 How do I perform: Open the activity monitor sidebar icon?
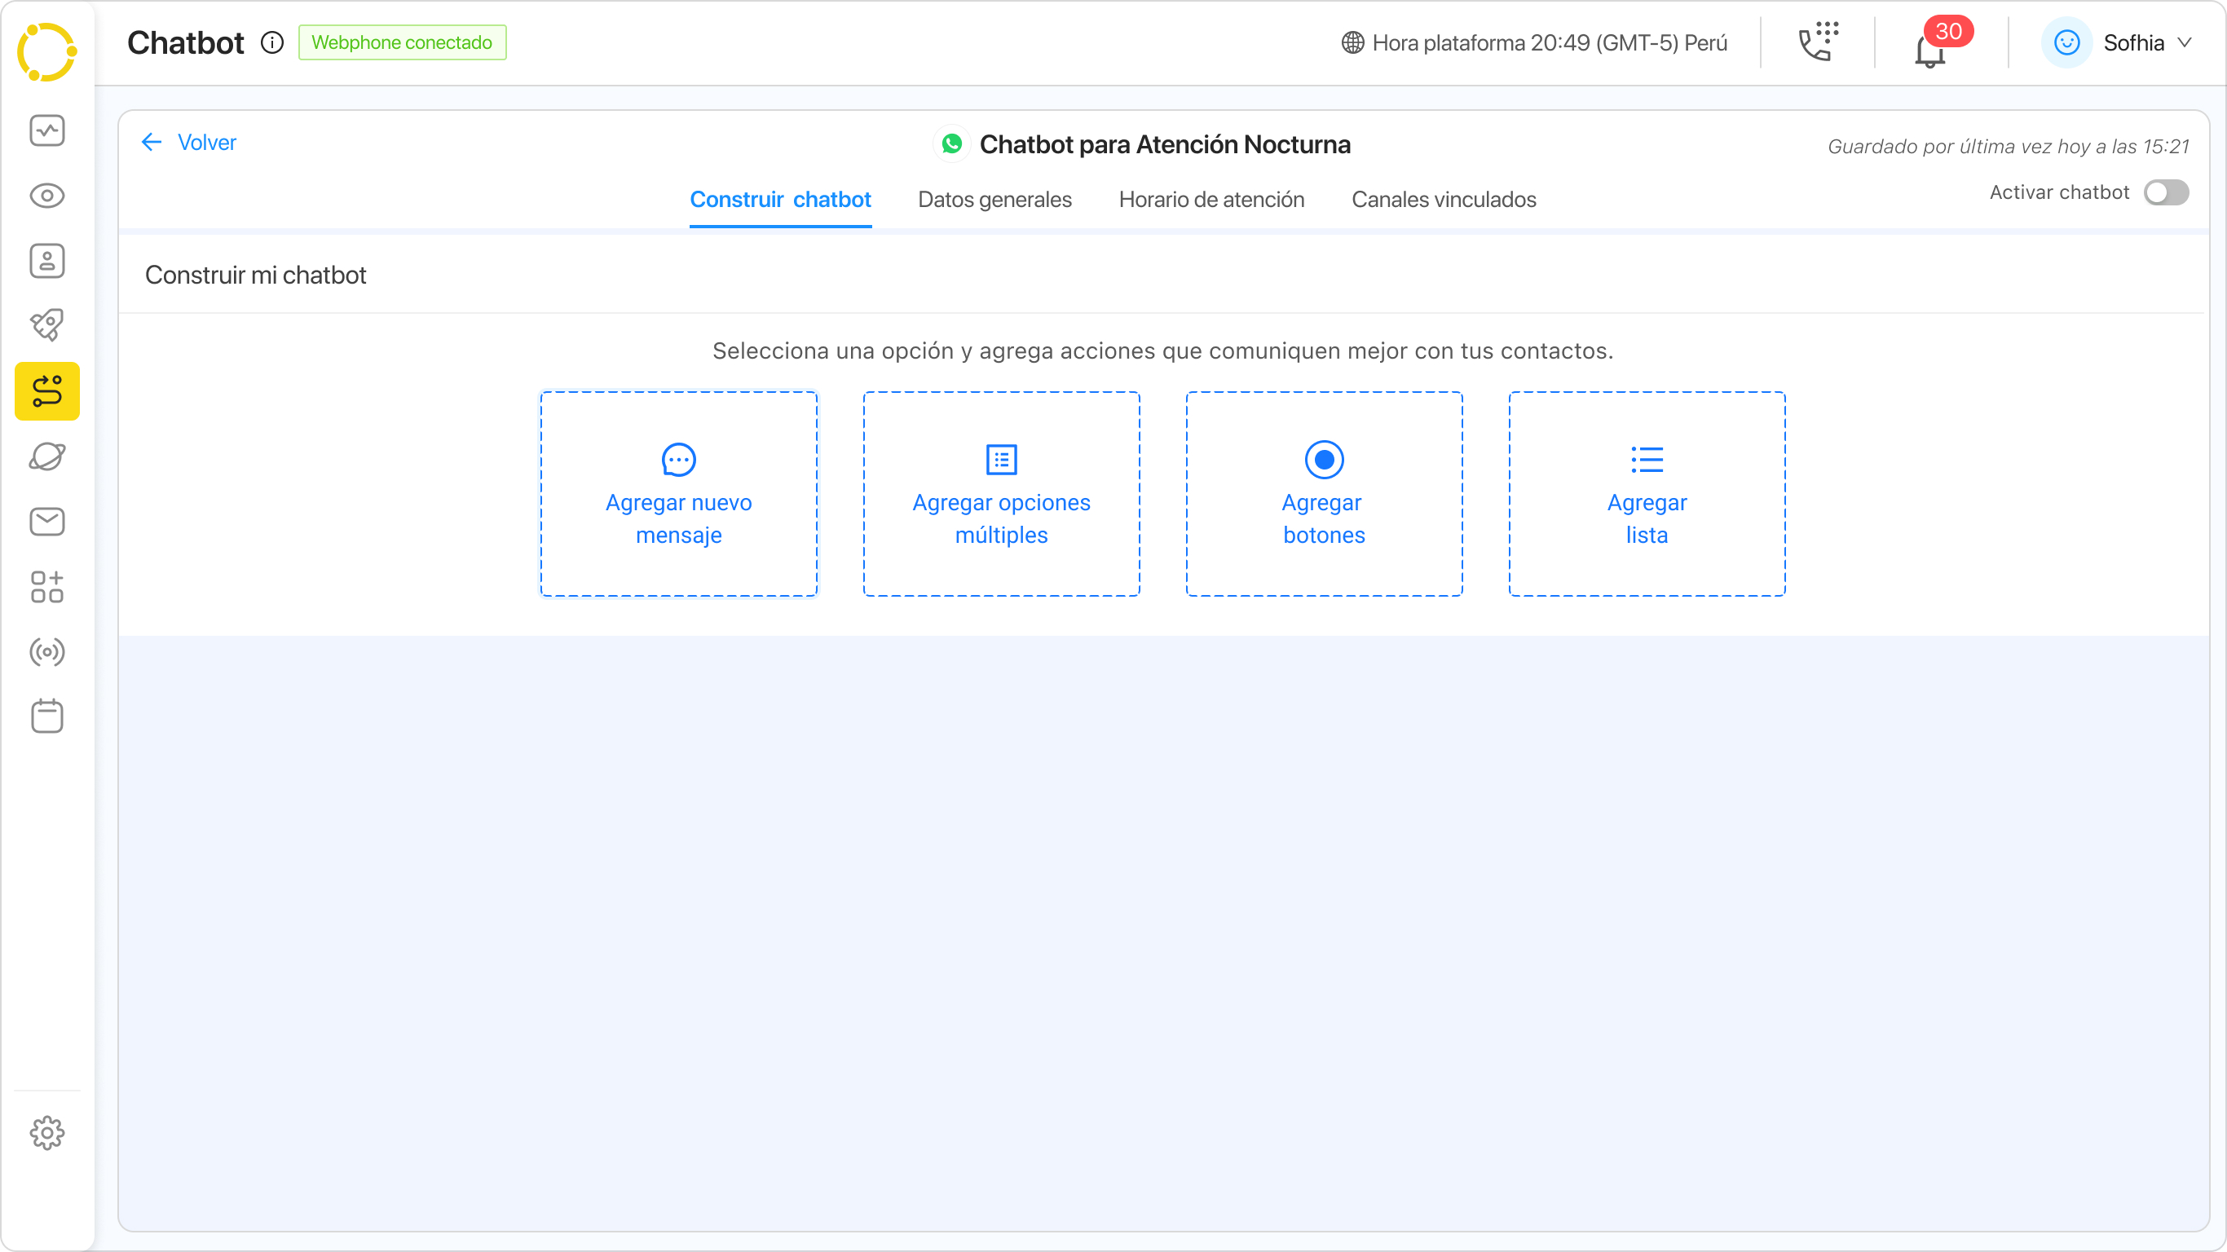coord(46,130)
